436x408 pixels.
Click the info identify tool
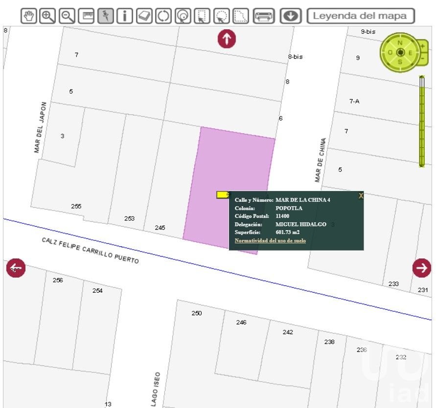(x=125, y=16)
